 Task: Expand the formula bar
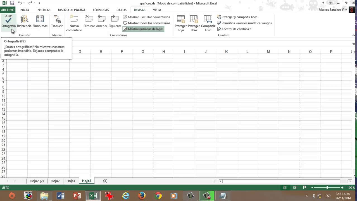pyautogui.click(x=354, y=44)
